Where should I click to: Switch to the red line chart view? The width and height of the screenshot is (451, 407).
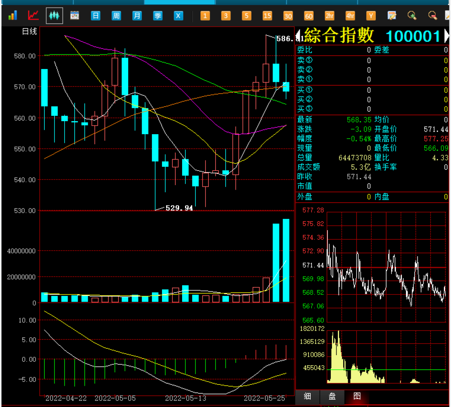[33, 15]
